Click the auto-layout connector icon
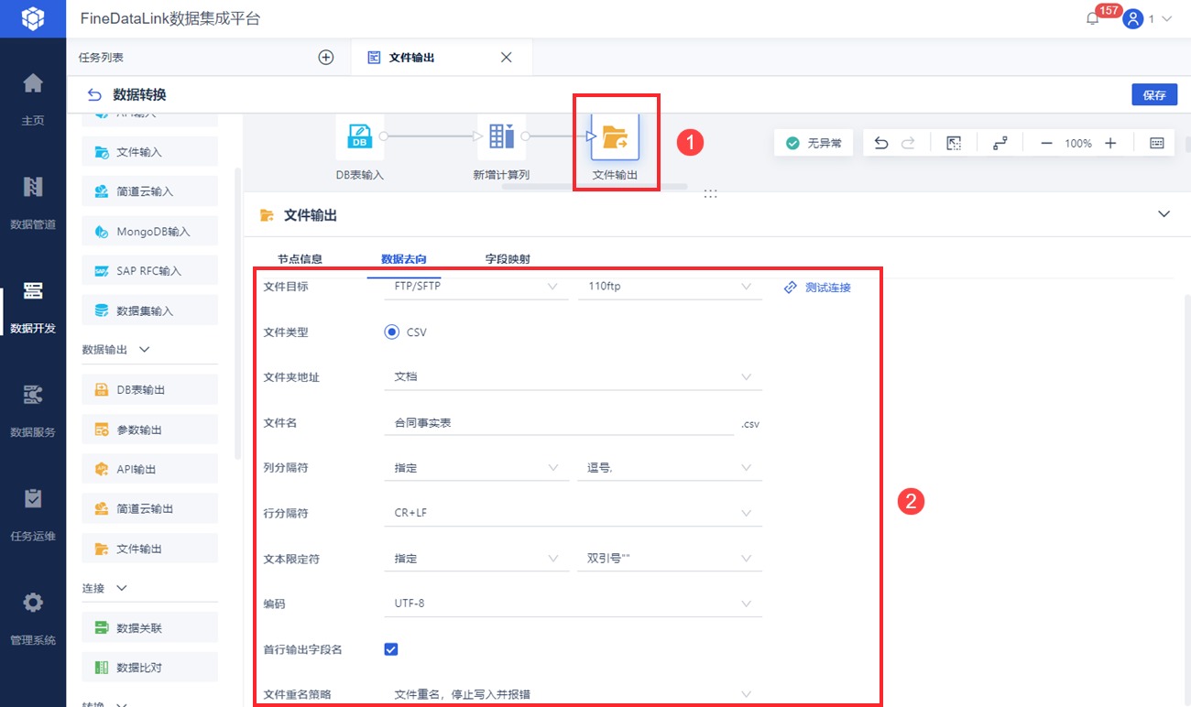The image size is (1191, 707). 1000,143
